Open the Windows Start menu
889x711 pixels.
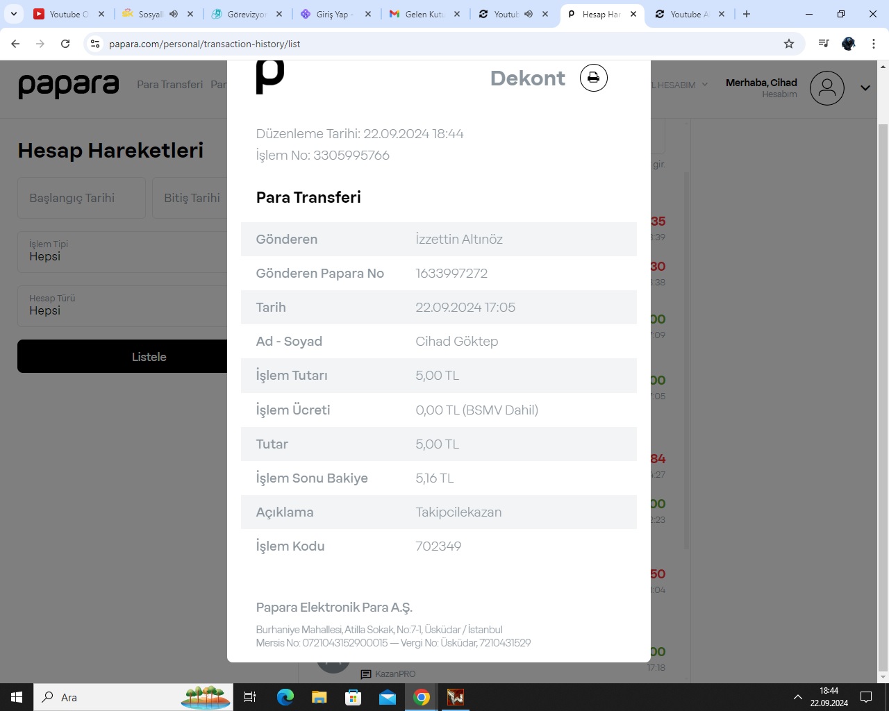point(17,697)
